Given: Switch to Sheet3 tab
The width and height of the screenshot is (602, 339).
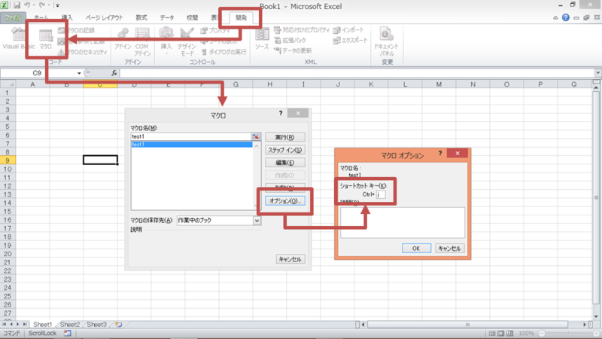Looking at the screenshot, I should point(97,325).
